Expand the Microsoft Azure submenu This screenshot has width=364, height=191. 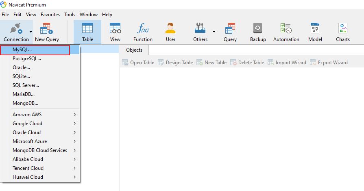[x=40, y=141]
